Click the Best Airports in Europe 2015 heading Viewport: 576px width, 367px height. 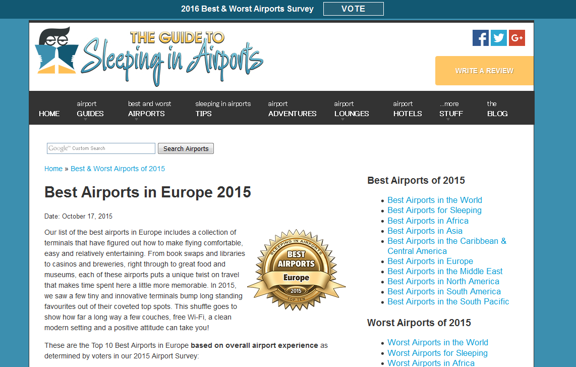(x=148, y=192)
